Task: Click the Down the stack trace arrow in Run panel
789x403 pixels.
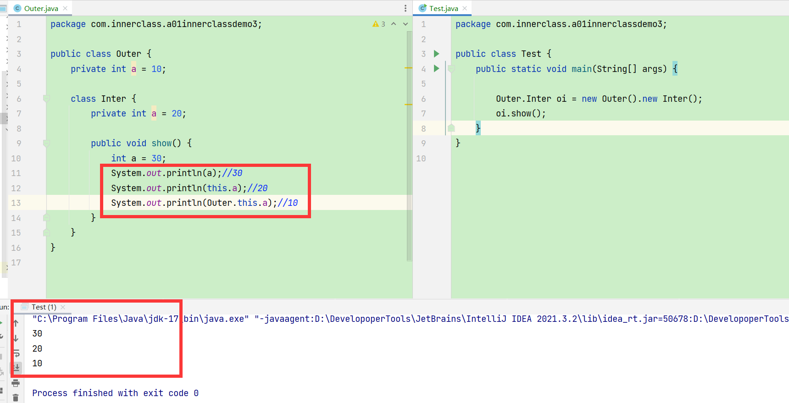Action: point(16,338)
